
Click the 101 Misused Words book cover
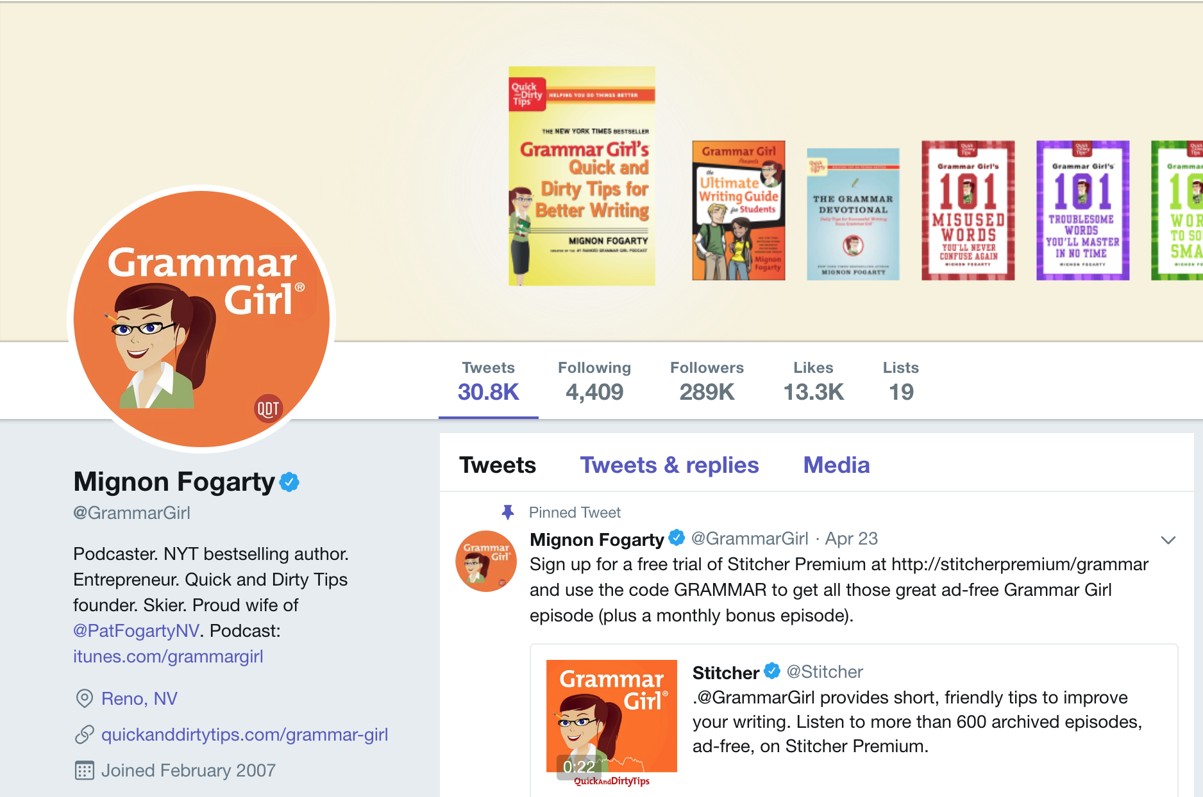click(x=968, y=210)
